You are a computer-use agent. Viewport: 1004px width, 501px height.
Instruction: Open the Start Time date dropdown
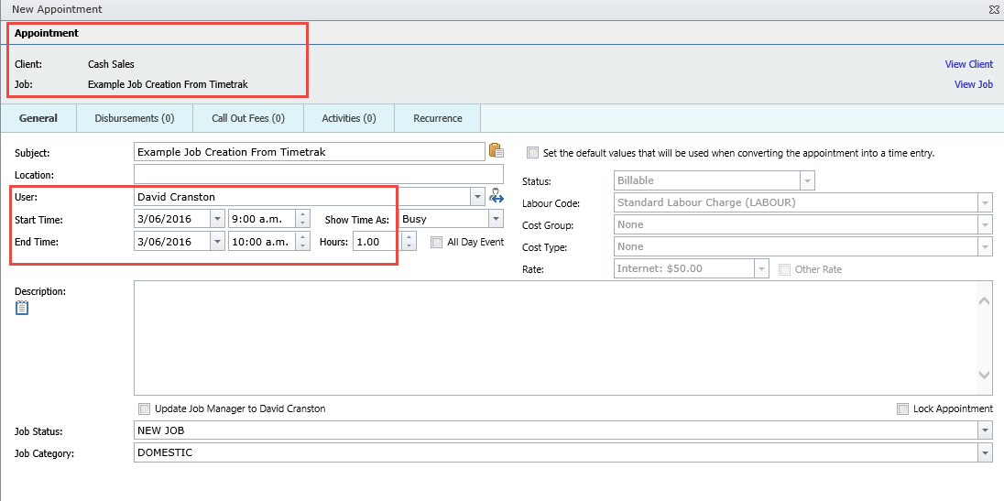click(218, 219)
